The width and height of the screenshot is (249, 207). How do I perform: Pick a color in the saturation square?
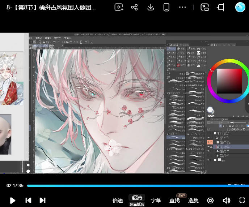click(x=229, y=81)
